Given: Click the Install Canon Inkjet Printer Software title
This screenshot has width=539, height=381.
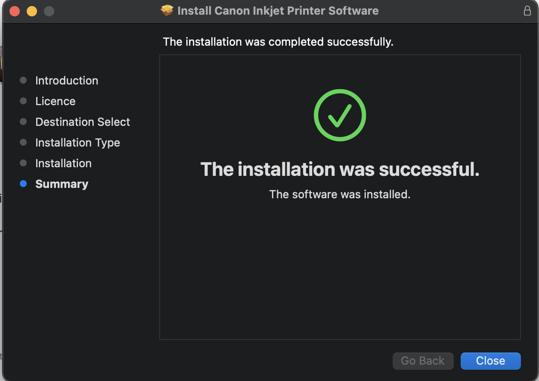Looking at the screenshot, I should 278,11.
